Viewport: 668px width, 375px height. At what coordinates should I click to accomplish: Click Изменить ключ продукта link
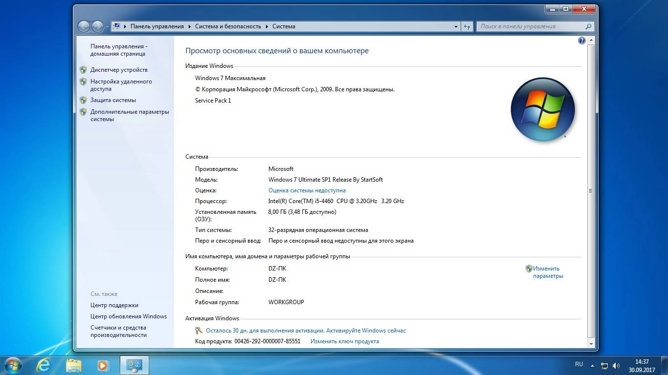coord(345,341)
